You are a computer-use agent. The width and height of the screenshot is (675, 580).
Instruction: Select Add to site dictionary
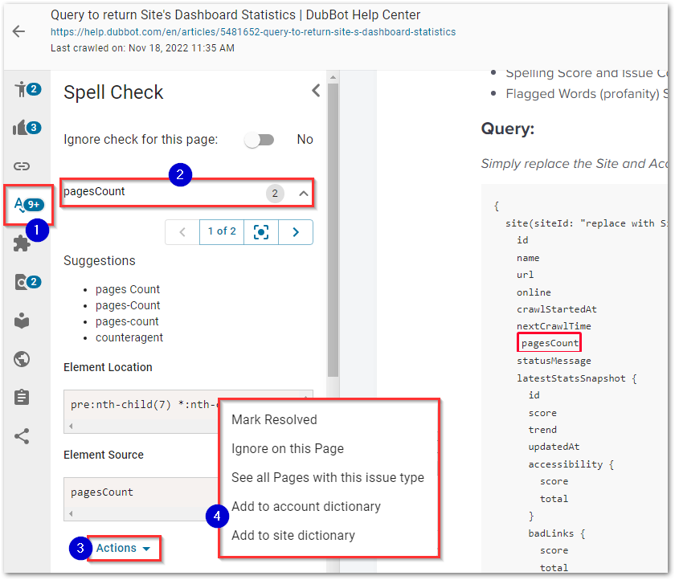292,535
